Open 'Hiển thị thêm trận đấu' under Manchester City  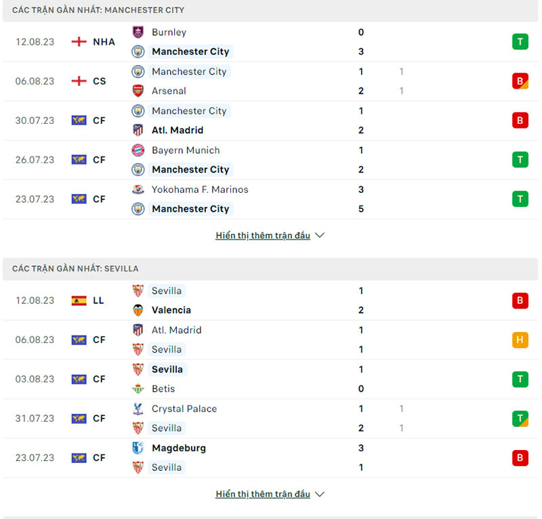[x=263, y=235]
